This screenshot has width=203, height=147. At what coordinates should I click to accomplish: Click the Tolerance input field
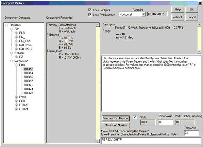pyautogui.click(x=191, y=133)
